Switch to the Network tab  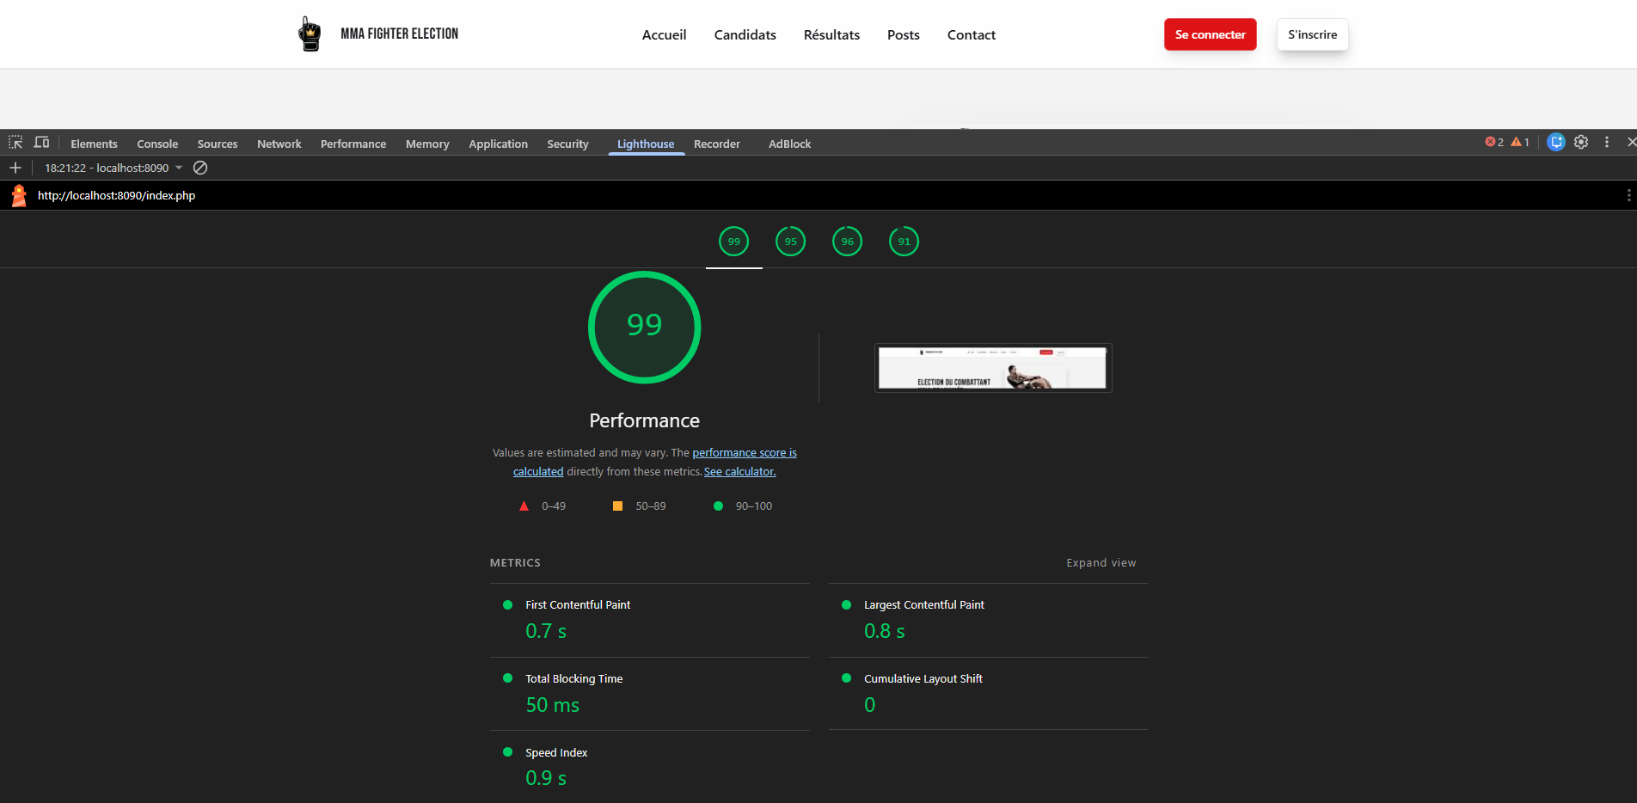tap(279, 144)
